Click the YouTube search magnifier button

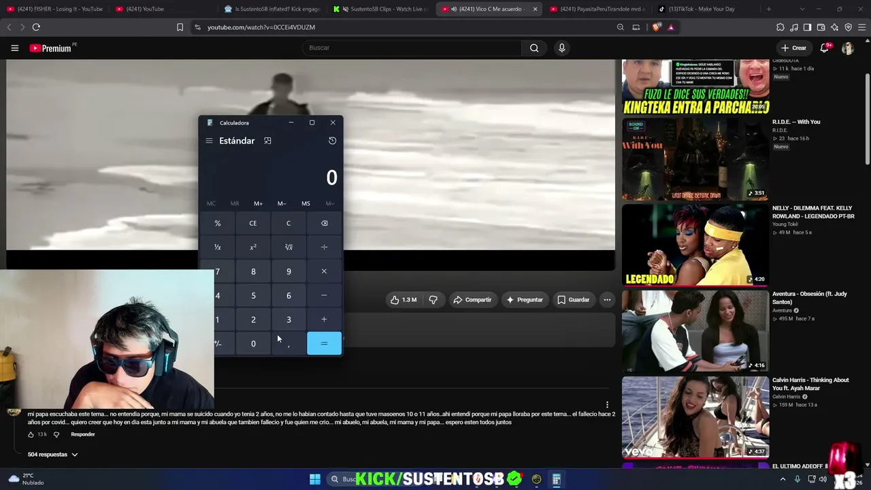click(x=534, y=48)
